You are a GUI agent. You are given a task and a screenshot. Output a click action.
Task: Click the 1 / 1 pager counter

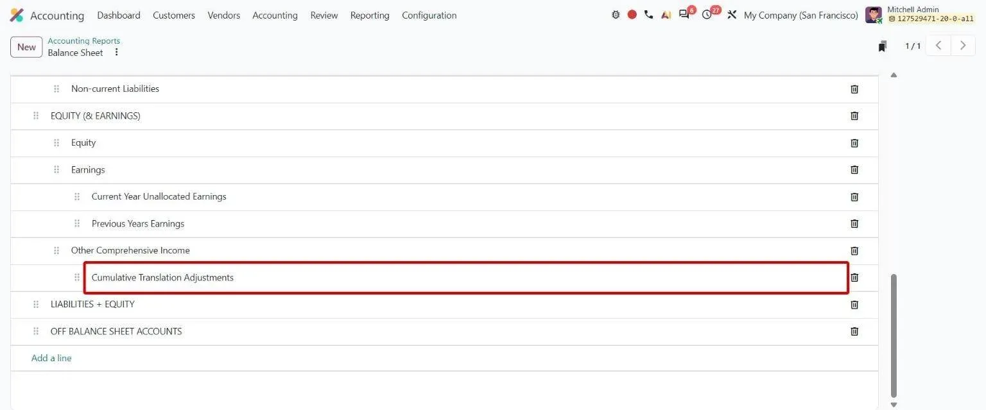click(x=913, y=46)
